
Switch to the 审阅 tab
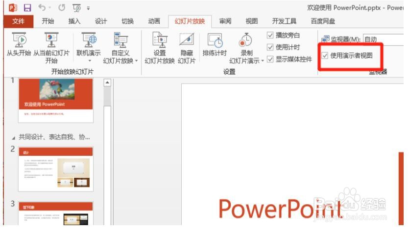(225, 21)
